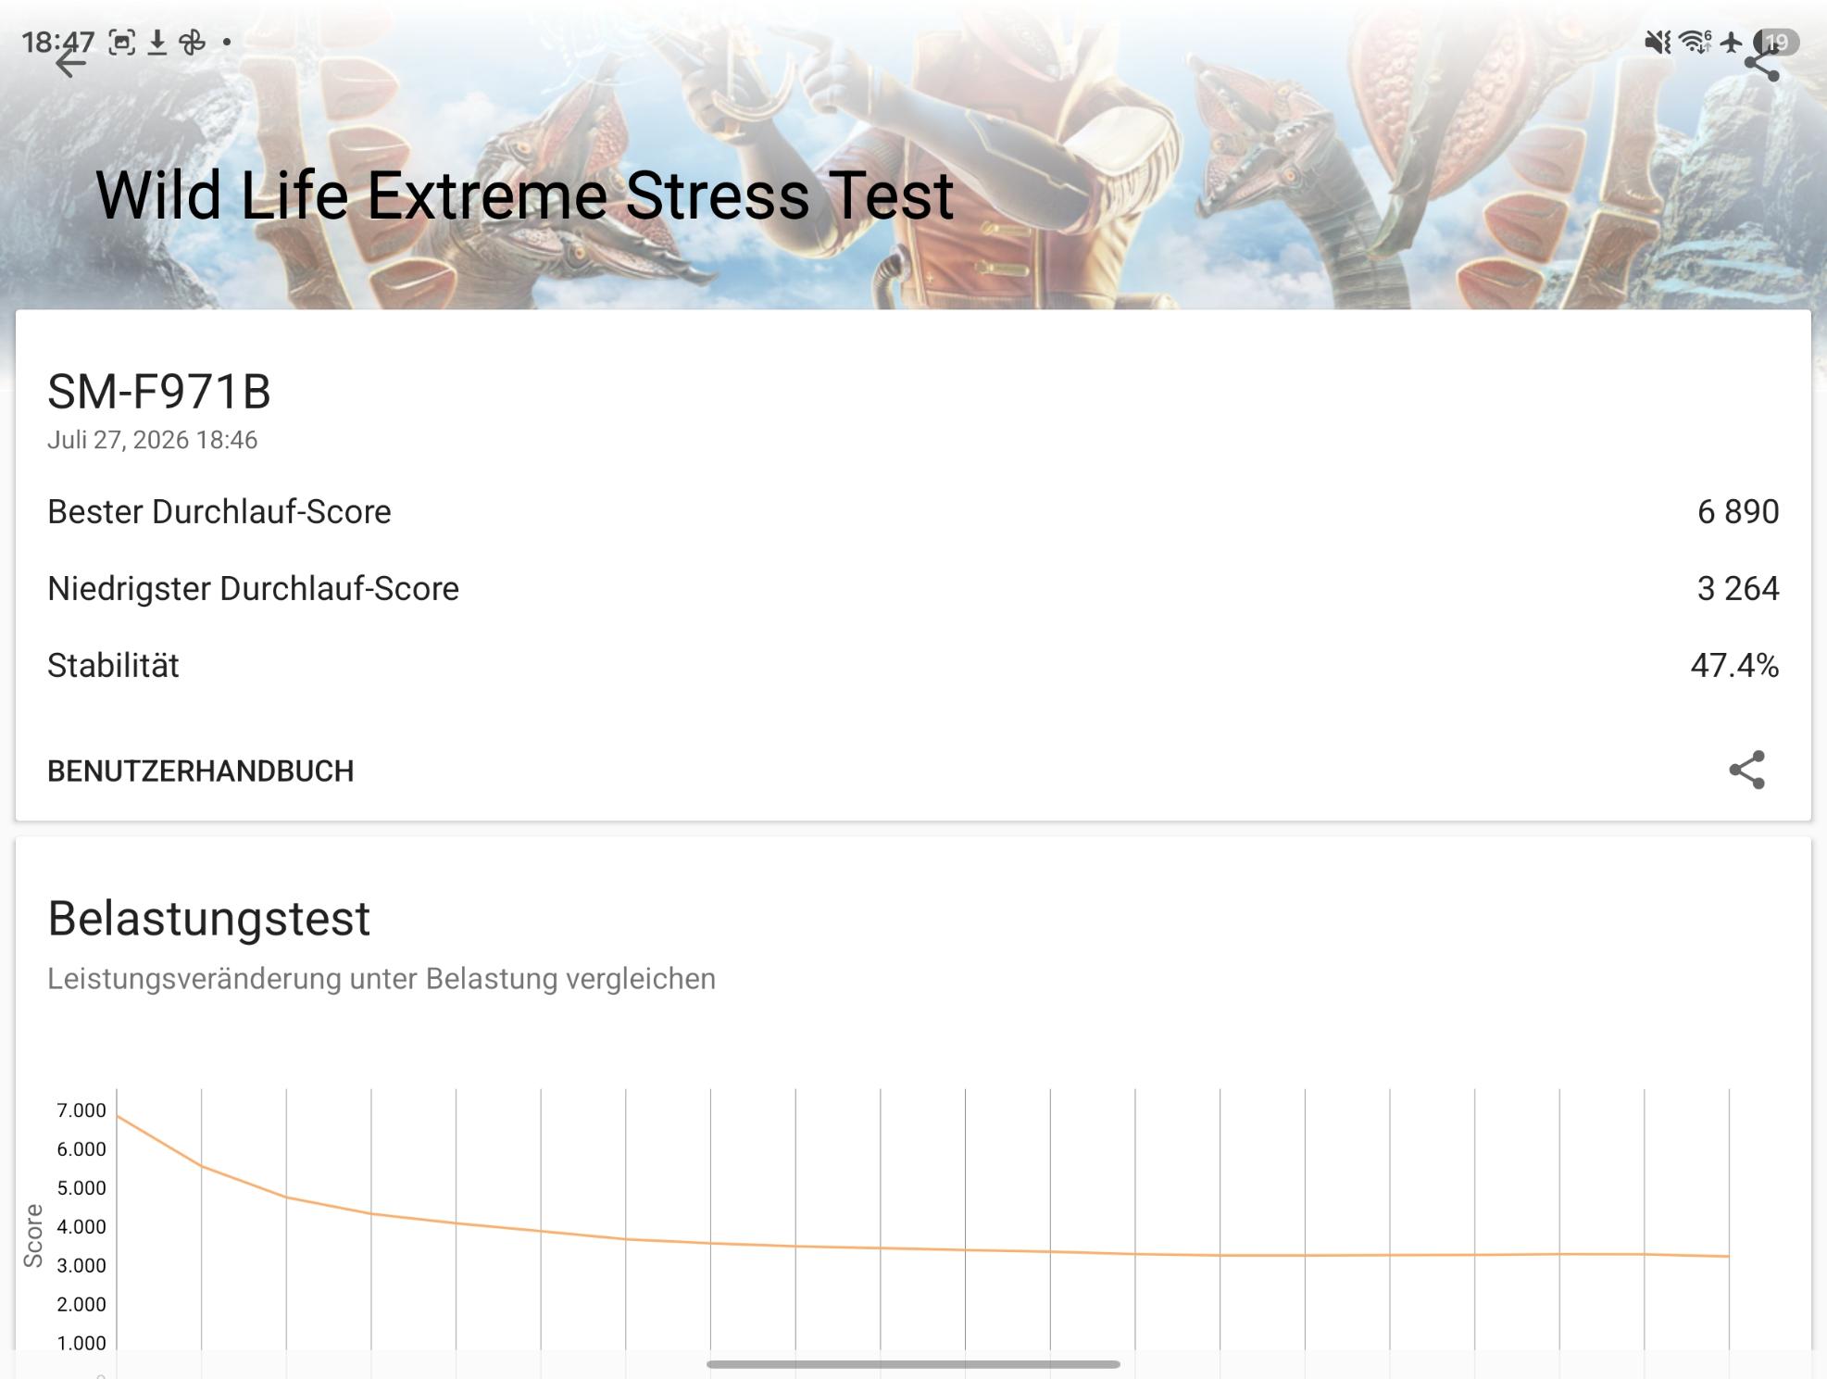This screenshot has width=1827, height=1379.
Task: Share result via card share icon
Action: (x=1747, y=770)
